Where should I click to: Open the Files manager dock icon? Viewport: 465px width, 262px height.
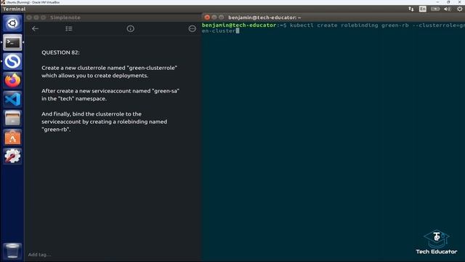click(x=12, y=118)
